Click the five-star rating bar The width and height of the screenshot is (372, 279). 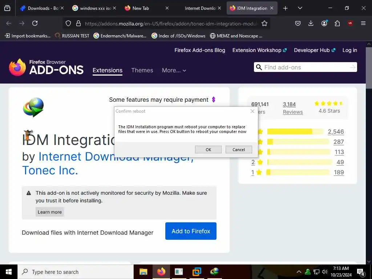[295, 132]
